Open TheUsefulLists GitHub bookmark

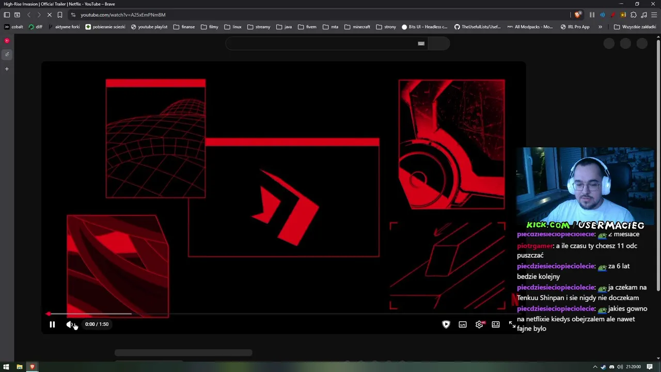pos(478,27)
